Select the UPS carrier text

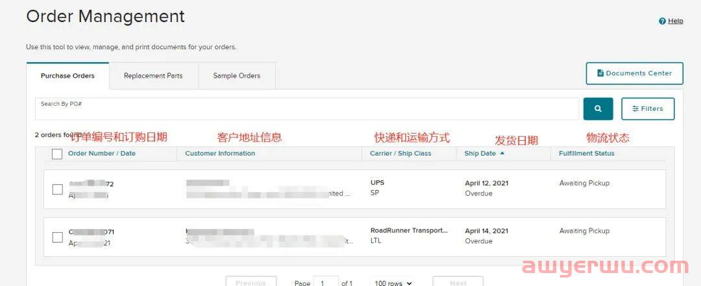tap(377, 182)
